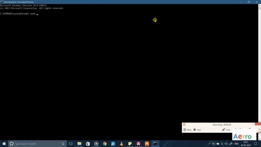The height and width of the screenshot is (147, 261).
Task: Open the circular disc app on taskbar
Action: click(96, 144)
